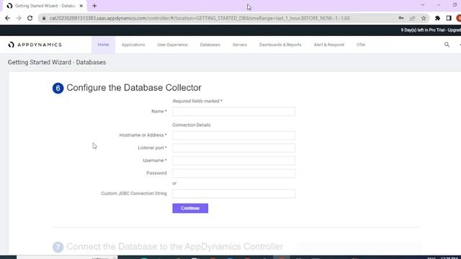Image resolution: width=461 pixels, height=259 pixels.
Task: Click the Connect the Database to Controller heading
Action: [x=174, y=246]
